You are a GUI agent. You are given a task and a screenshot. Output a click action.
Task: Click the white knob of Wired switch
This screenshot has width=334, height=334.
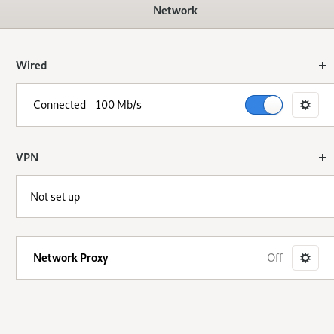click(x=273, y=105)
